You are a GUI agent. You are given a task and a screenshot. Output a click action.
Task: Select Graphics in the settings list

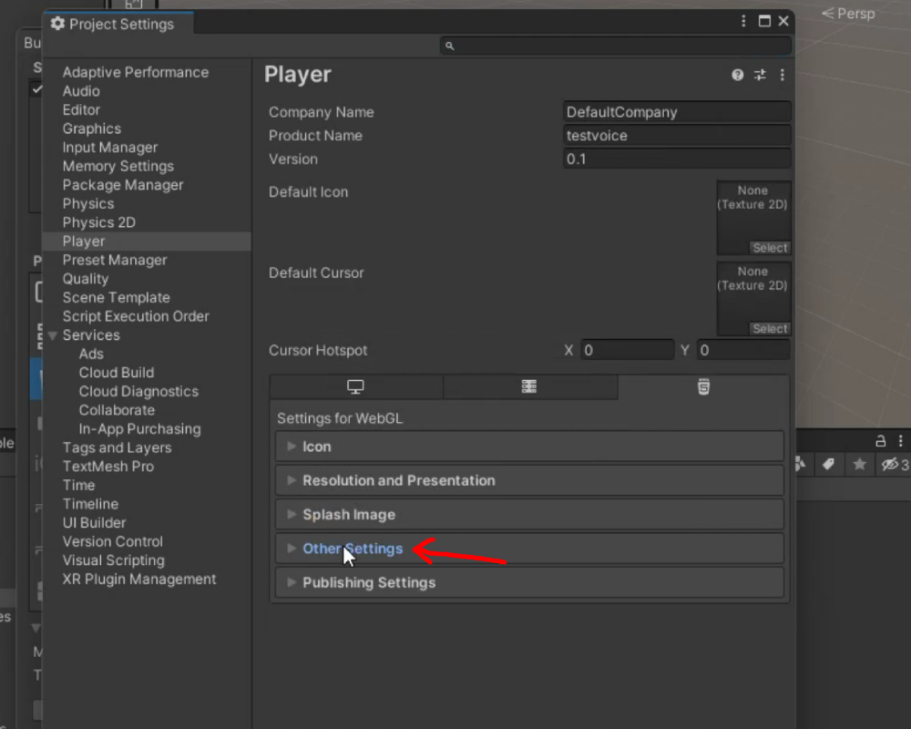[91, 128]
